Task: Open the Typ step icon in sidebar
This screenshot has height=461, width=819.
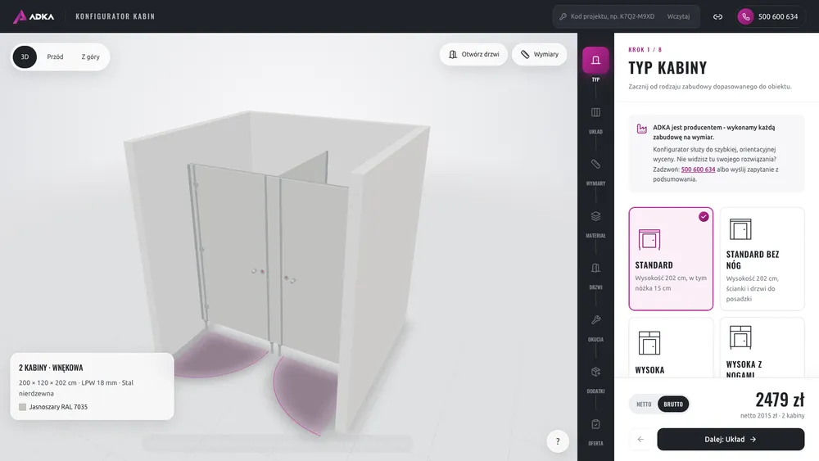Action: tap(595, 60)
